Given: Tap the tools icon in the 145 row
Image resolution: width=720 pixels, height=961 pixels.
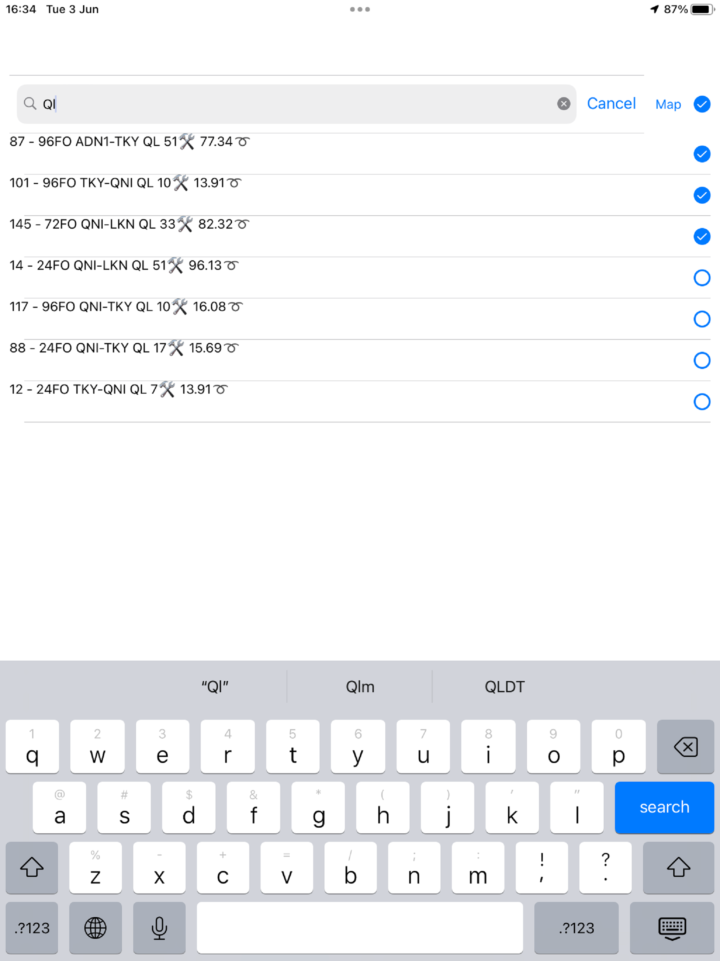Looking at the screenshot, I should [x=185, y=224].
